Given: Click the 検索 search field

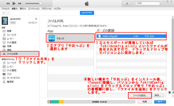Looking at the screenshot, I should (146, 3).
